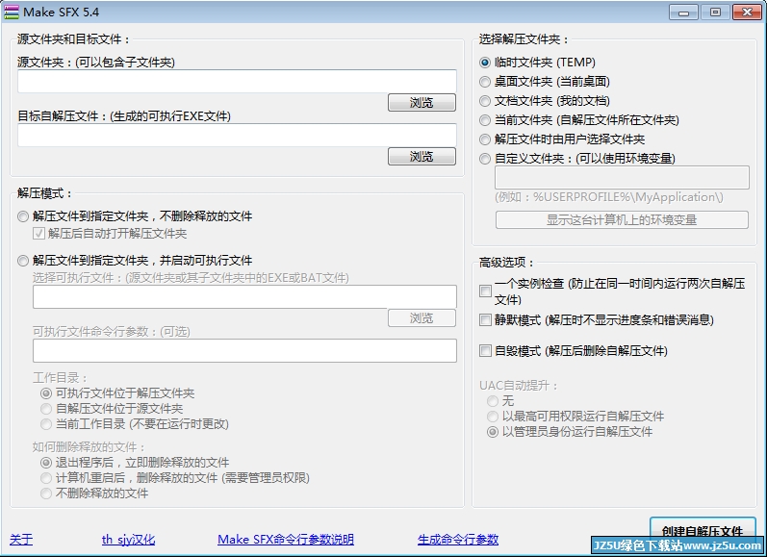Select 自定义文件夹 radio button
Viewport: 767px width, 557px height.
coord(485,159)
